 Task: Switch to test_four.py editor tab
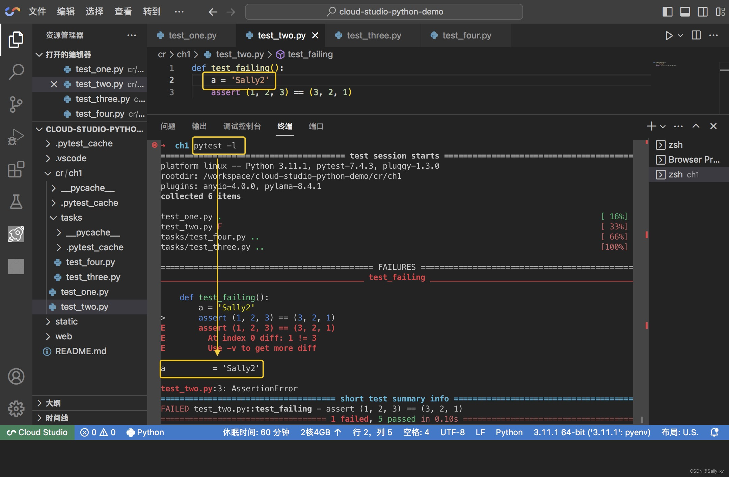[x=466, y=35]
